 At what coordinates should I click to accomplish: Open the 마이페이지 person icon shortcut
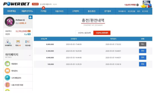8,43
